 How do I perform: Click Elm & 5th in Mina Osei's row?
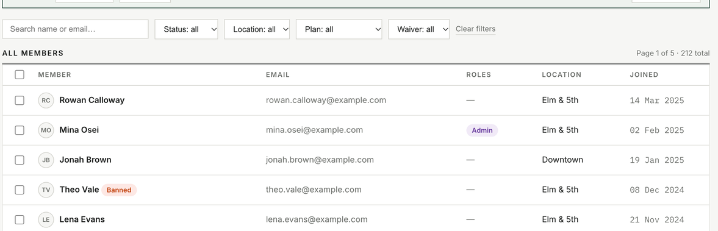pos(560,130)
